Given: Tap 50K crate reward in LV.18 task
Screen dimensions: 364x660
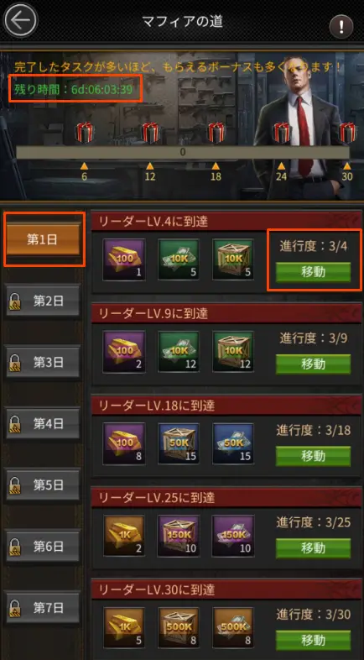Looking at the screenshot, I should tap(178, 443).
